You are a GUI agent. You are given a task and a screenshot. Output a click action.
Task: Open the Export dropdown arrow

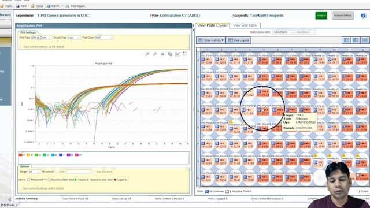tap(62, 6)
